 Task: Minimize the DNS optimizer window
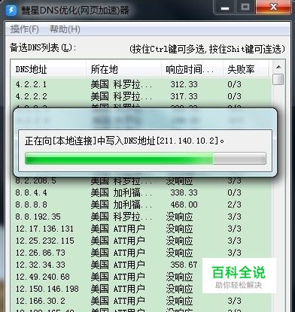[x=225, y=8]
